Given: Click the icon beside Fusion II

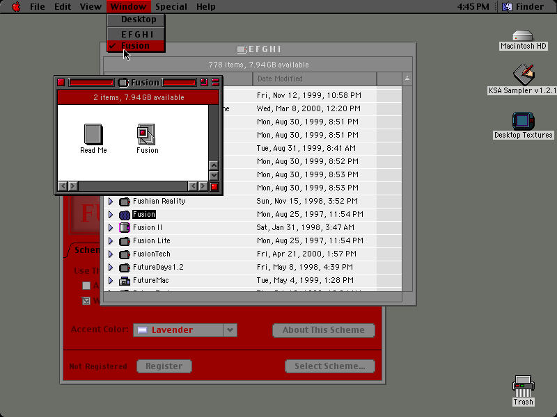Looking at the screenshot, I should coord(125,228).
